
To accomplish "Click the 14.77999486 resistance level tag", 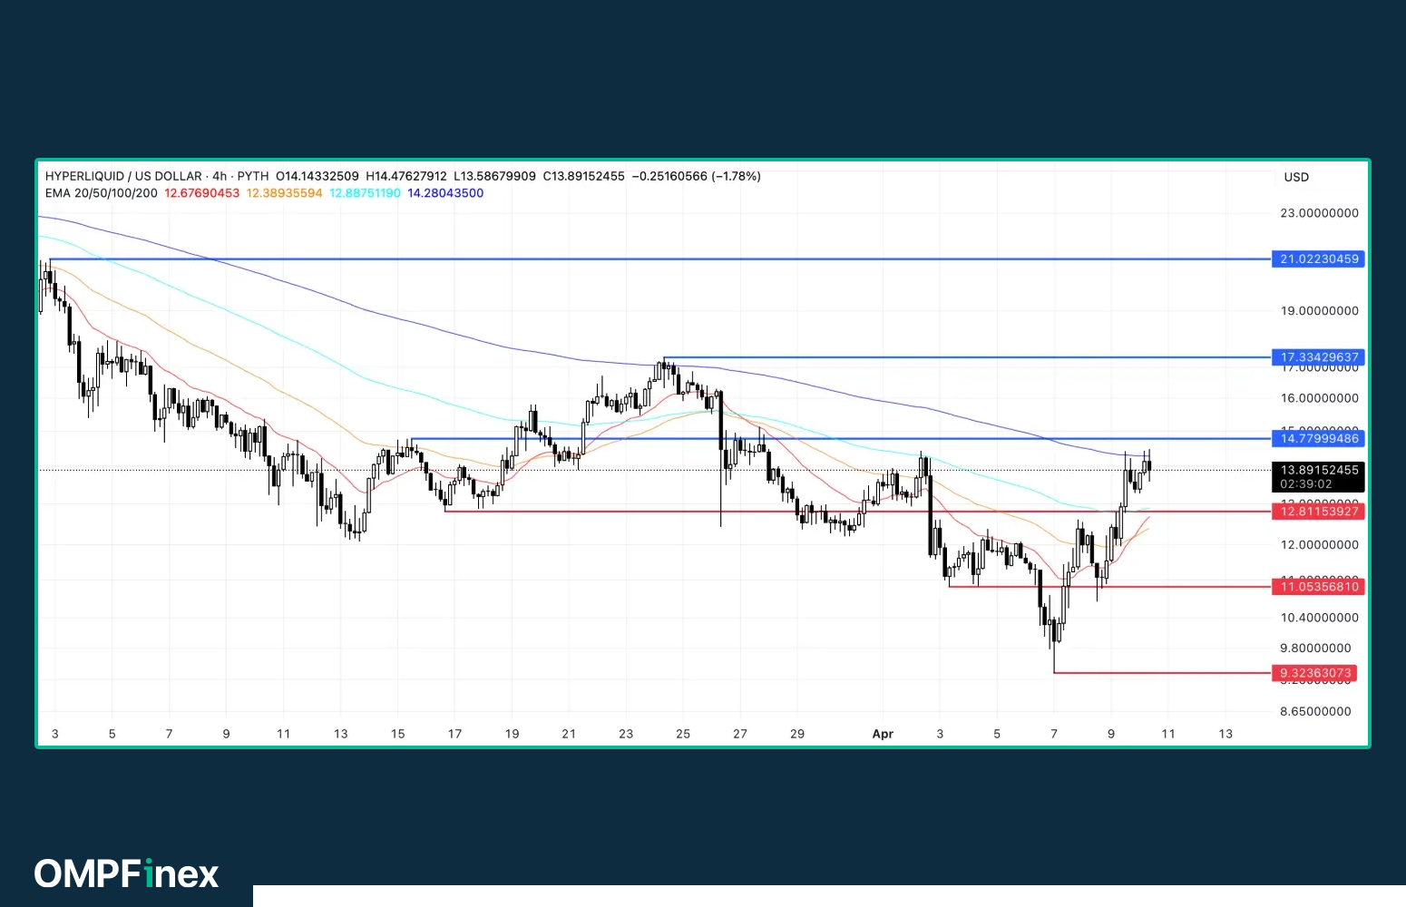I will 1319,439.
